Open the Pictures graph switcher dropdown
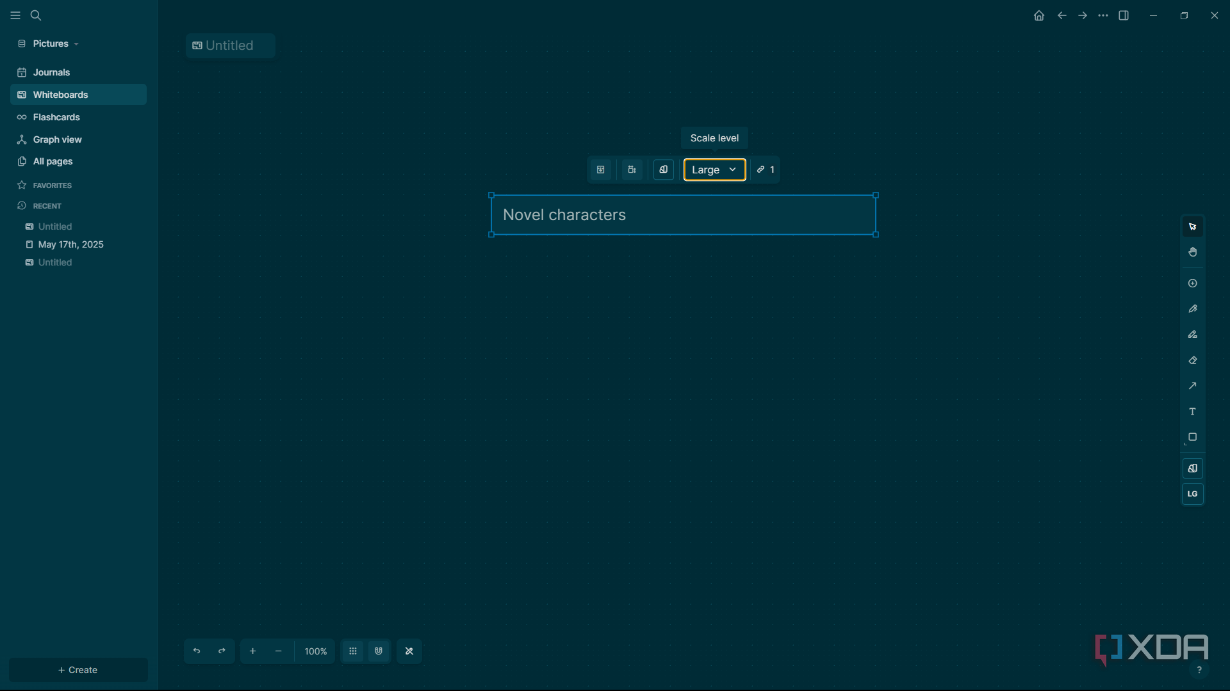The width and height of the screenshot is (1230, 691). point(49,44)
